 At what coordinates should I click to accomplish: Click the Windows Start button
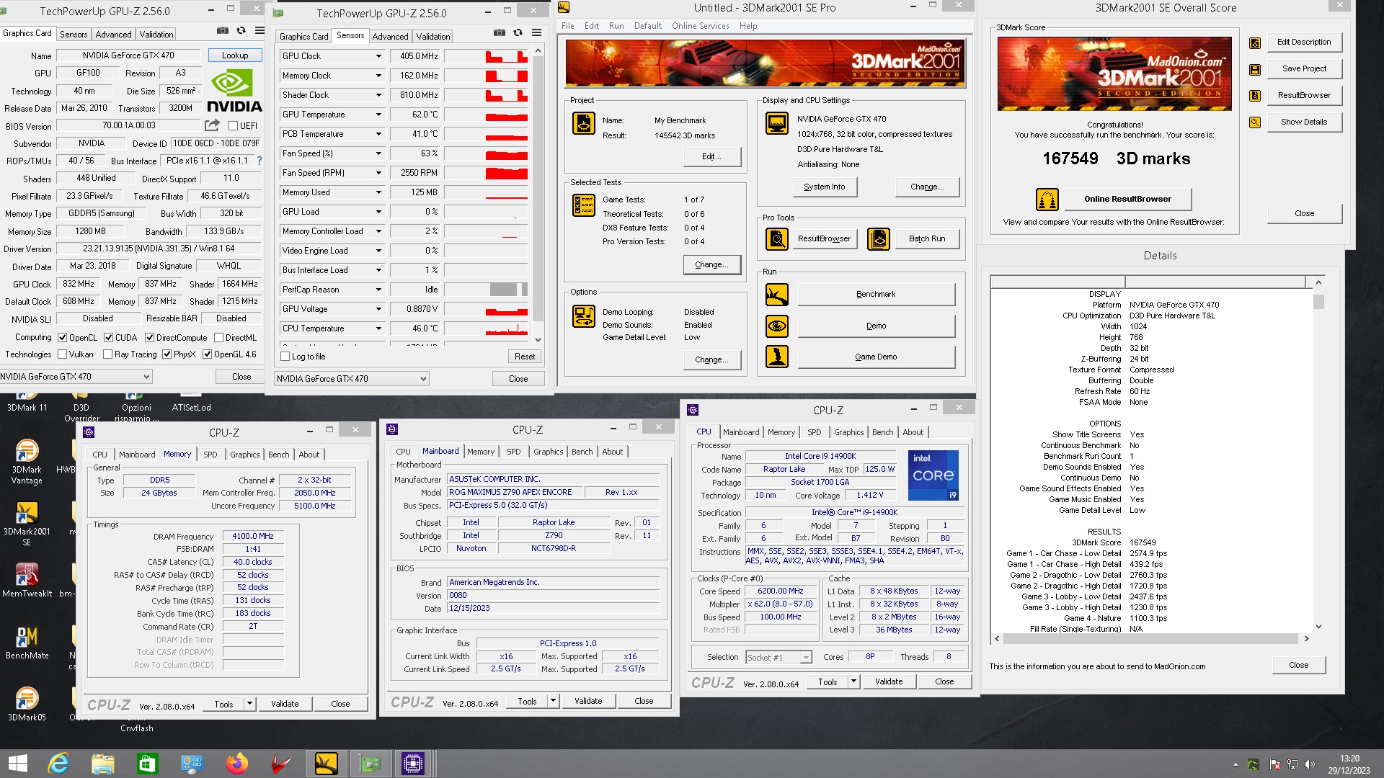pyautogui.click(x=17, y=764)
